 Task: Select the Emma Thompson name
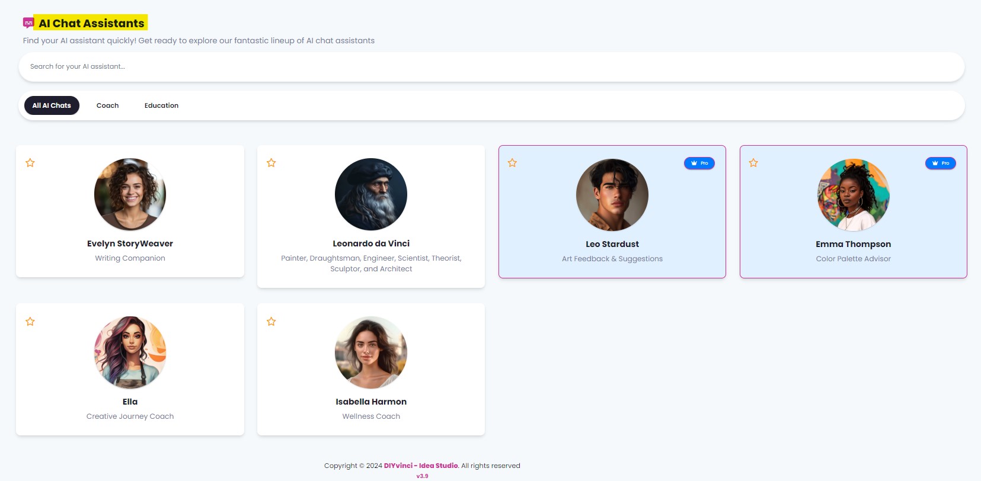click(854, 244)
